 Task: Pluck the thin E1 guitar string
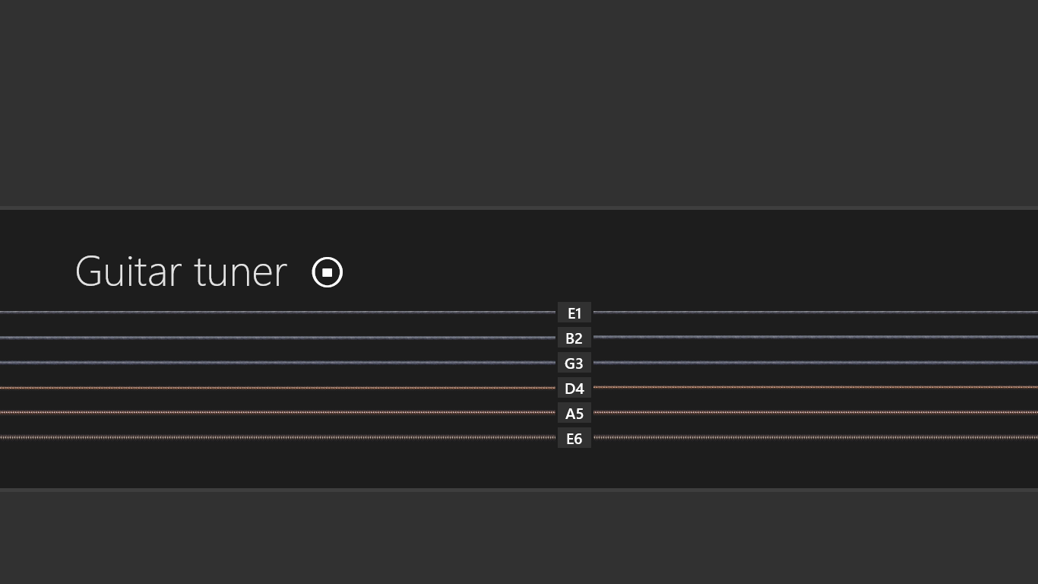point(304,312)
